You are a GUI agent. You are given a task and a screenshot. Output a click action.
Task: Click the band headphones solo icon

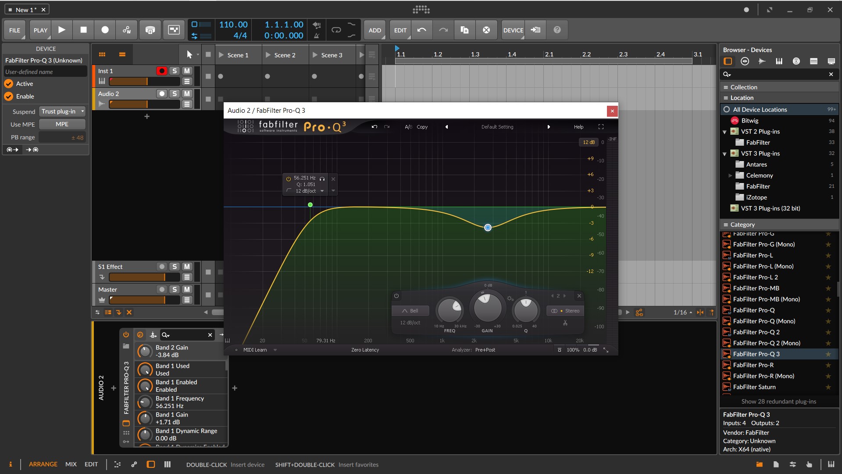[322, 179]
